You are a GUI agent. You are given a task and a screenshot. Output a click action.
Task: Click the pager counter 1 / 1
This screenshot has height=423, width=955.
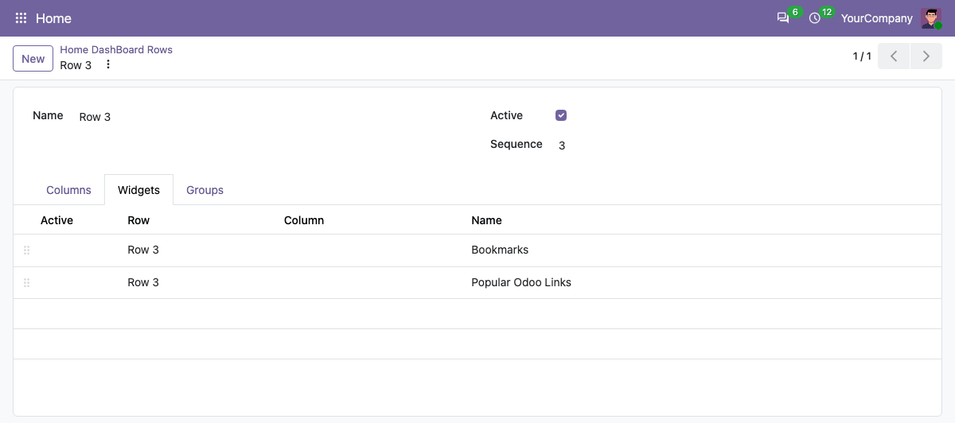[x=862, y=56]
